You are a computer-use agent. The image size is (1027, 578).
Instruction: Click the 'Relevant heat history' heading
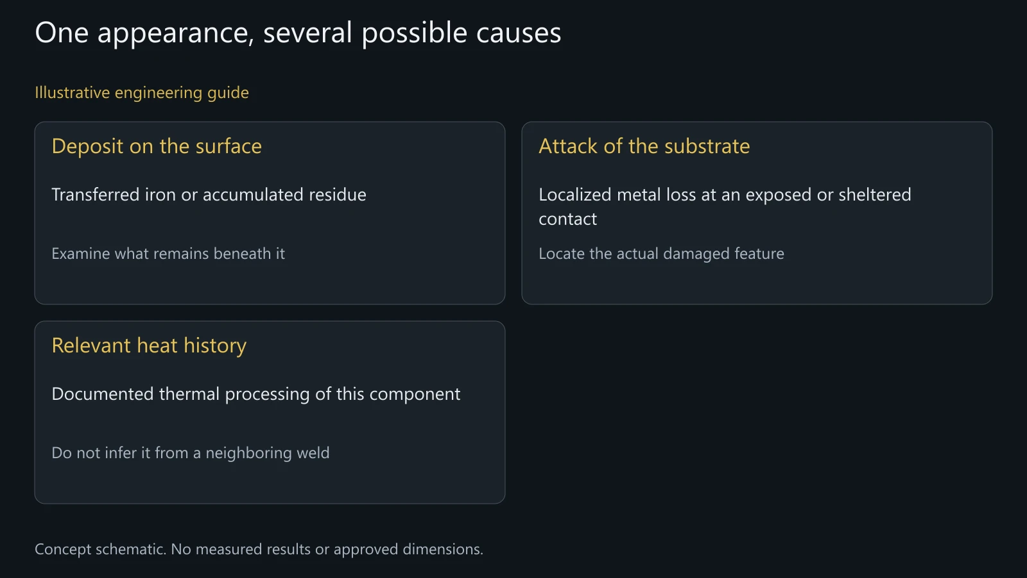(x=149, y=345)
